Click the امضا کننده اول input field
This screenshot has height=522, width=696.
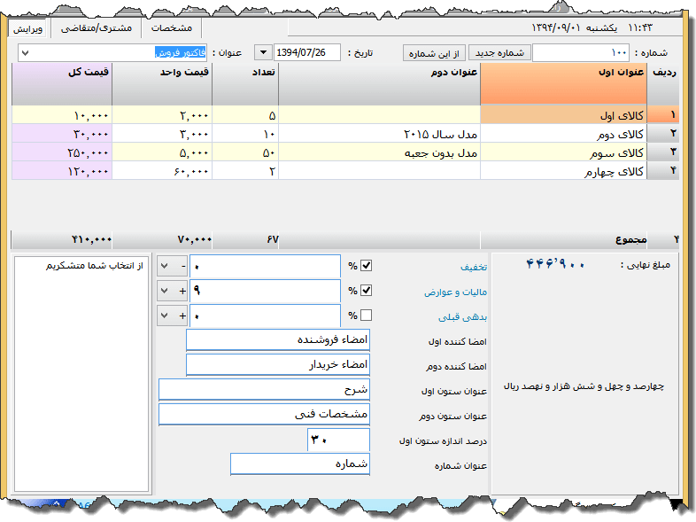pyautogui.click(x=277, y=340)
